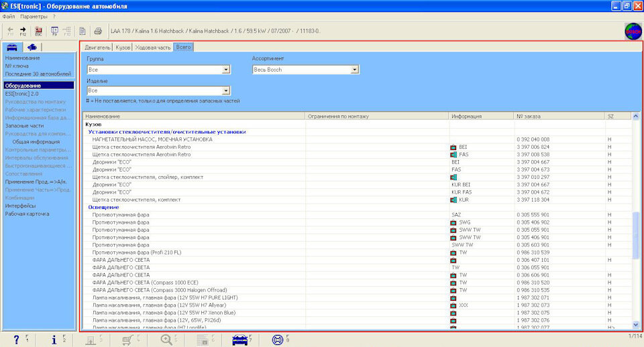Select ФАРА ДАЛЬНЕГО СВЕТА (Compass 1000 ECE) row
Image resolution: width=644 pixels, height=347 pixels.
[358, 283]
